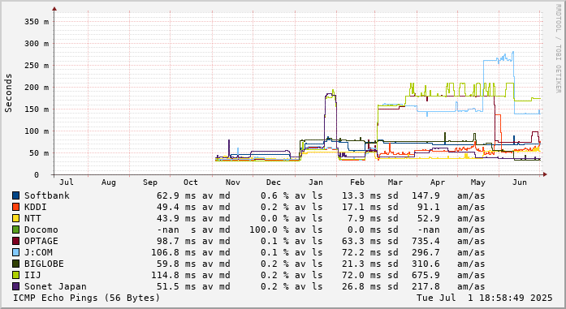Click the 200 m y-axis label
This screenshot has width=566, height=309.
[37, 88]
